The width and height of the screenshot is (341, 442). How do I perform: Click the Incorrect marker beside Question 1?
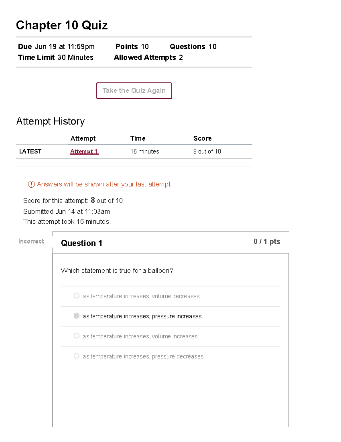click(x=31, y=241)
